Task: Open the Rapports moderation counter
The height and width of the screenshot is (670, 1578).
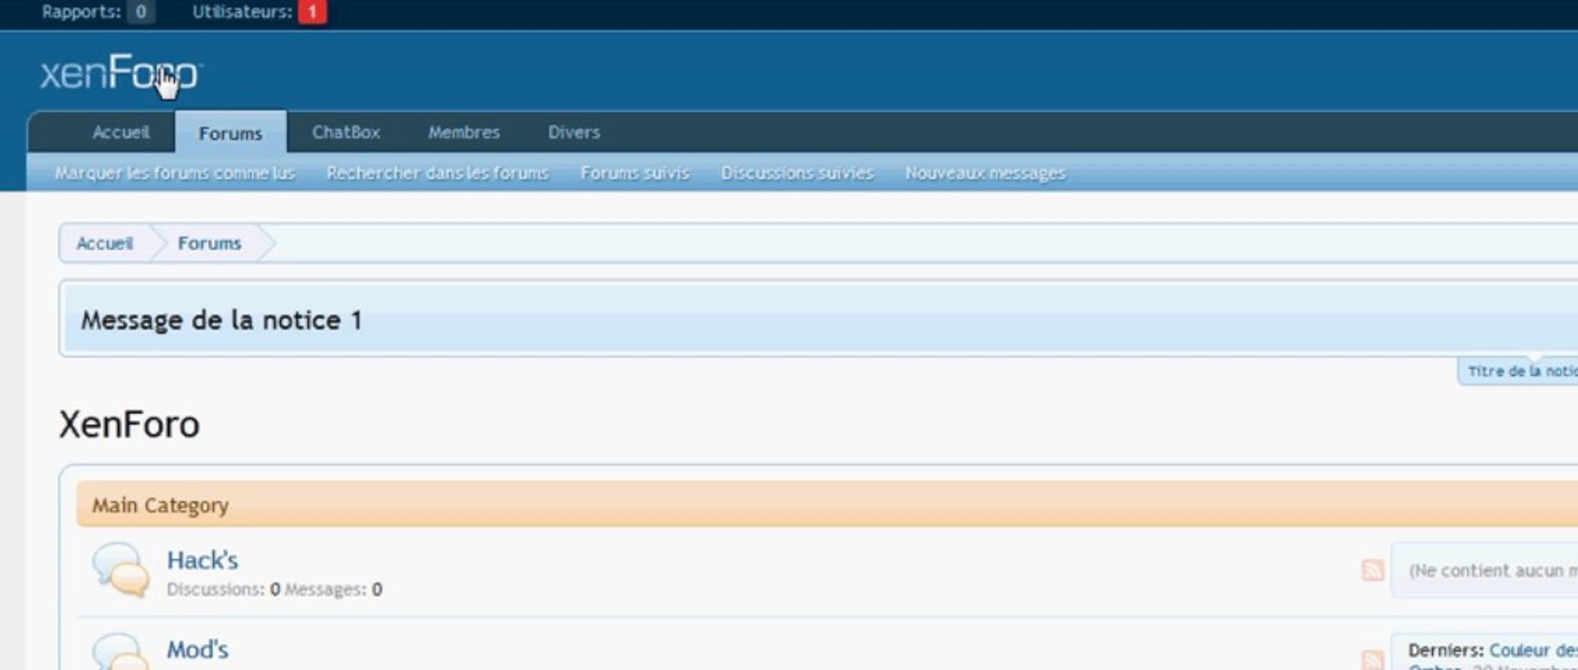Action: click(97, 12)
